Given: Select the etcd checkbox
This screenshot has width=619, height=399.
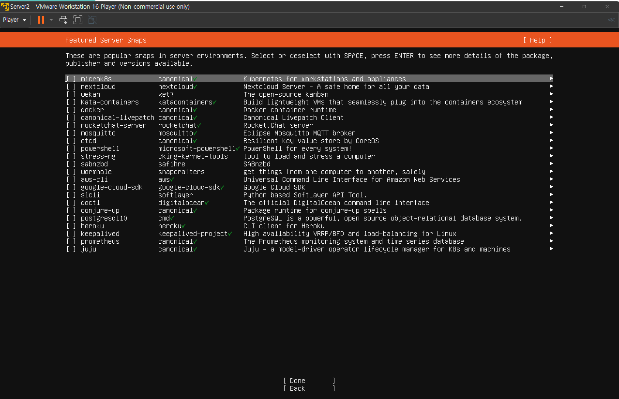Looking at the screenshot, I should click(x=71, y=141).
